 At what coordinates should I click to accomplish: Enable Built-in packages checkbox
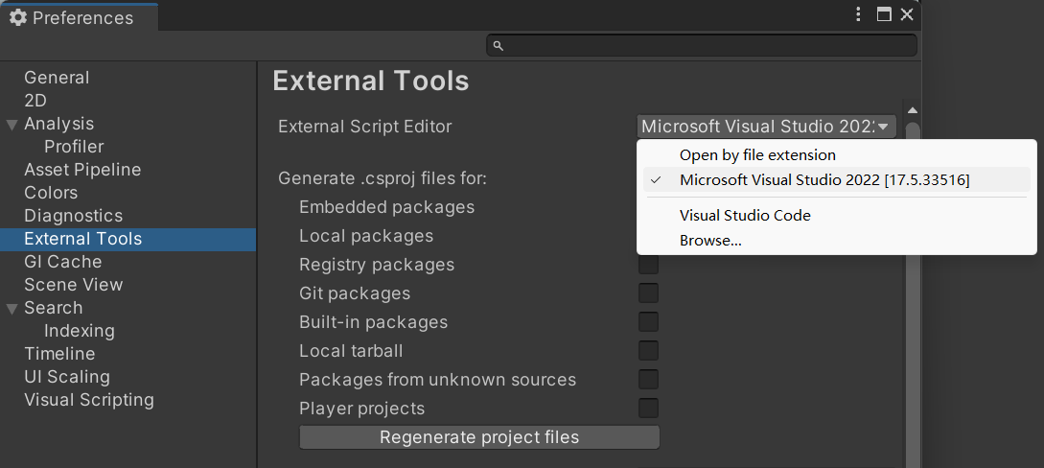click(x=649, y=322)
